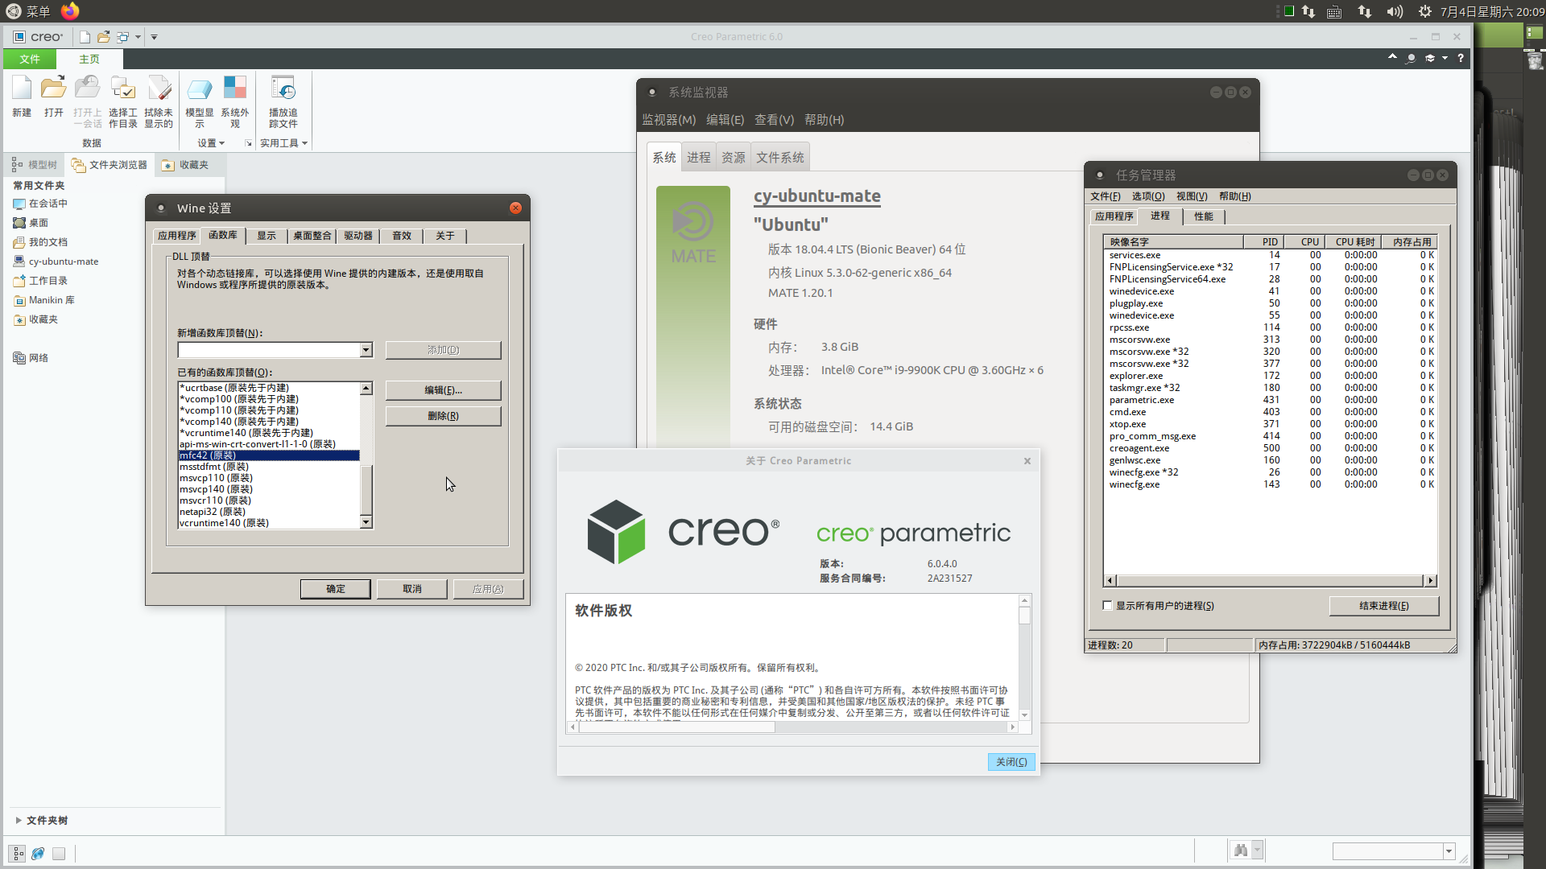Image resolution: width=1546 pixels, height=869 pixels.
Task: Check show all users' processes checkbox
Action: pos(1108,605)
